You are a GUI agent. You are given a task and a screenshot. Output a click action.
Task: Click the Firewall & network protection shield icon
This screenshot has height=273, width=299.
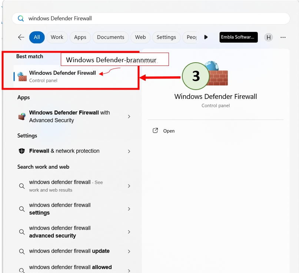22,151
